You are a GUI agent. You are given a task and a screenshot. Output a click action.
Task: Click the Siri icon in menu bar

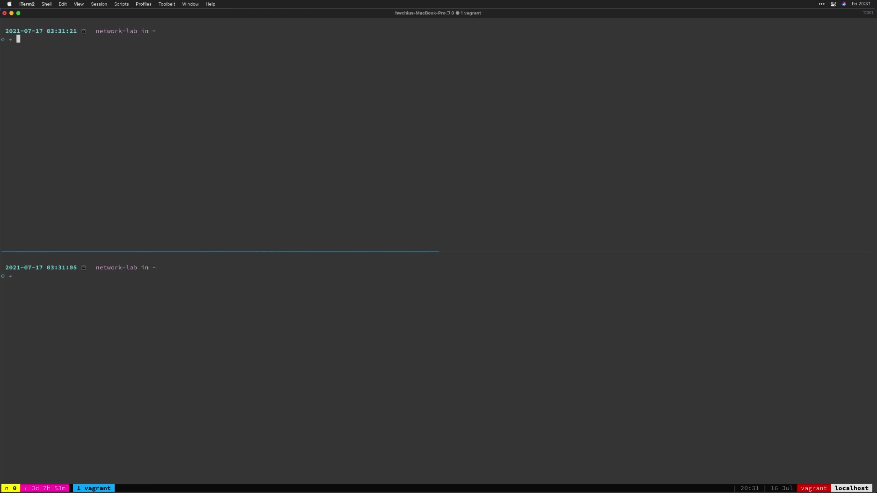point(844,4)
